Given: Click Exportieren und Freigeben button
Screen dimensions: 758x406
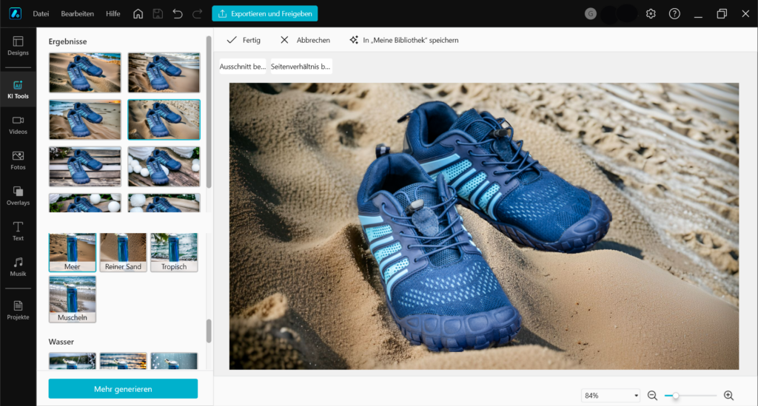Looking at the screenshot, I should [265, 14].
